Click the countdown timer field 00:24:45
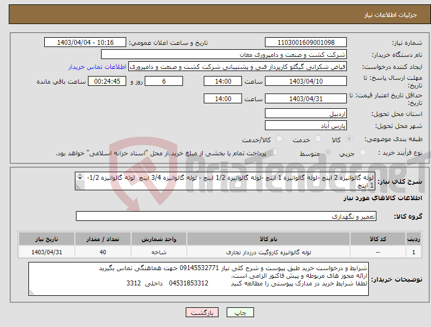 point(107,81)
